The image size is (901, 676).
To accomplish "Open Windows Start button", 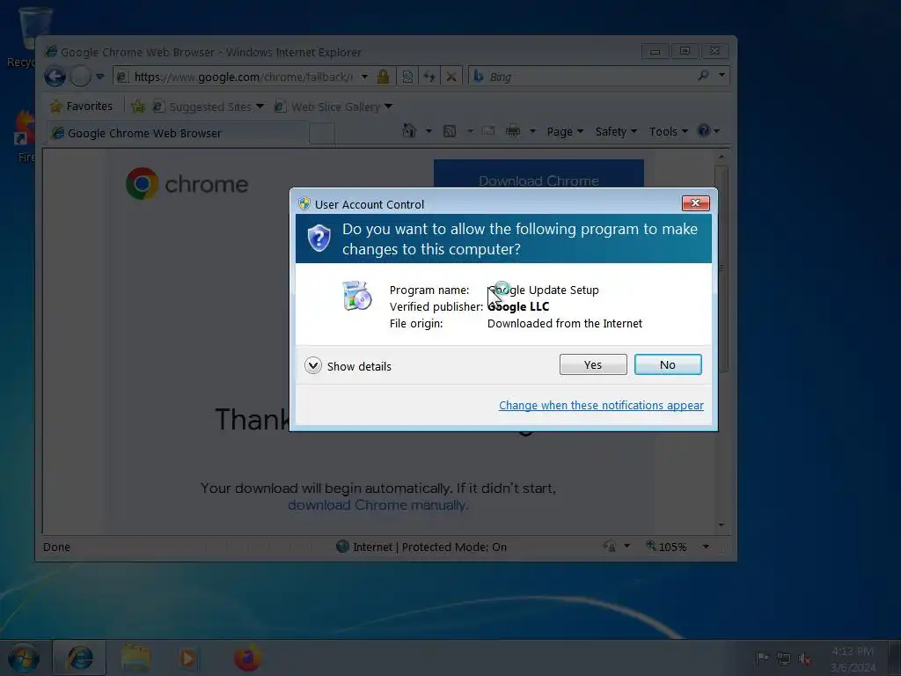I will tap(23, 658).
